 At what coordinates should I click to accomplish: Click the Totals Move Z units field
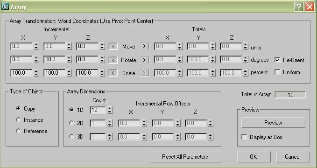[x=231, y=46]
